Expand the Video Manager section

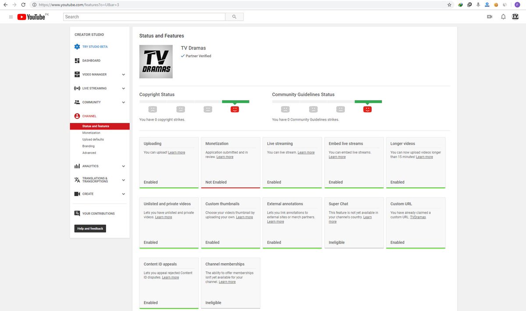[124, 75]
